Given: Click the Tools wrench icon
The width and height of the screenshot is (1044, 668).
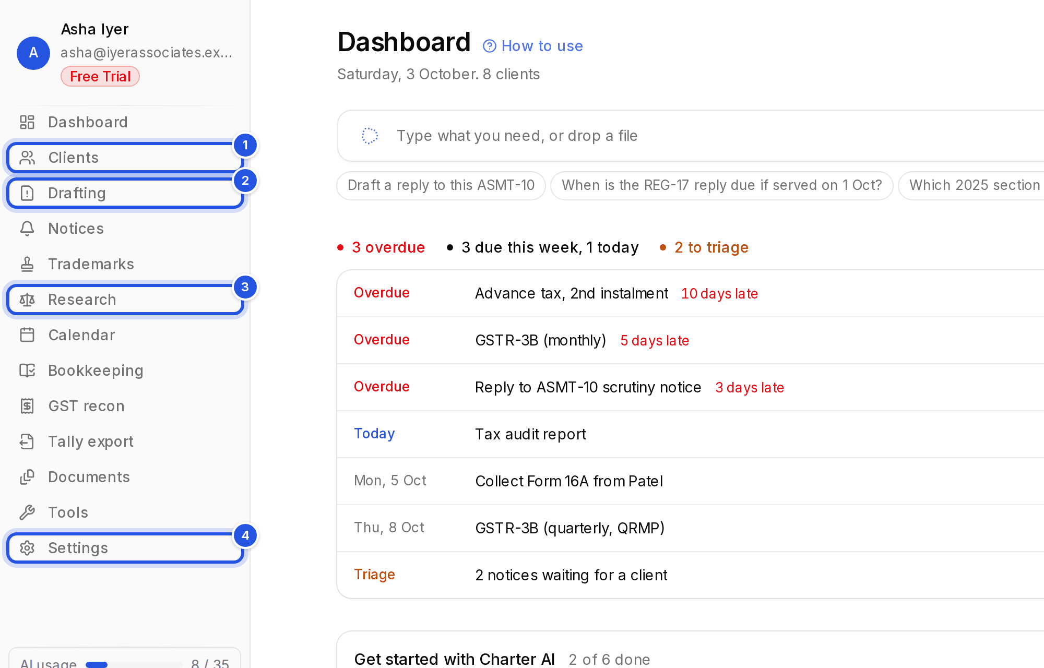Looking at the screenshot, I should pyautogui.click(x=27, y=512).
